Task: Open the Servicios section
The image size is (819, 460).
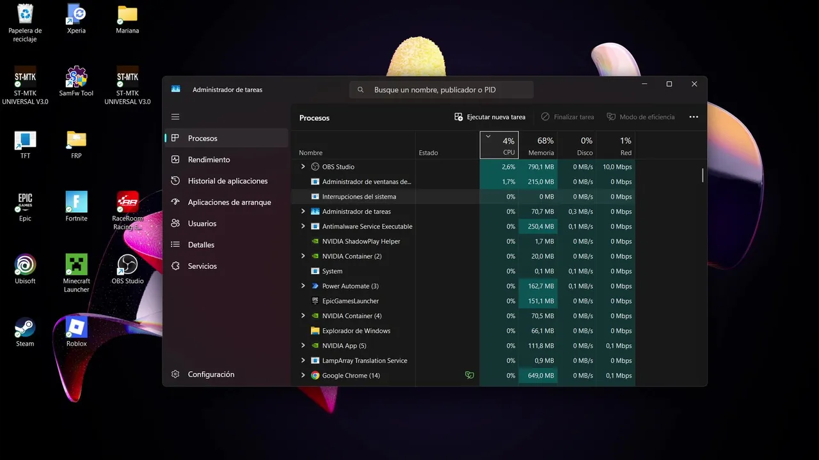Action: tap(227, 266)
